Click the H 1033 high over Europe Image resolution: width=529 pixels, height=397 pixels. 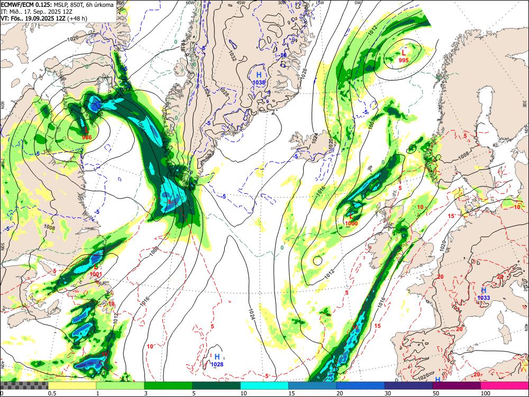click(x=484, y=294)
